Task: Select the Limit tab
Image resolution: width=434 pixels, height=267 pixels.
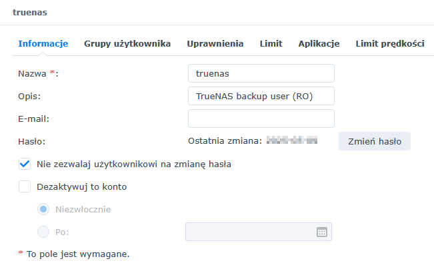Action: pos(271,44)
